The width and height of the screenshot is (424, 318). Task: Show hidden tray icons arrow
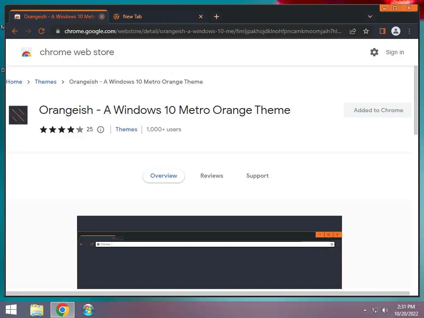[x=365, y=310]
